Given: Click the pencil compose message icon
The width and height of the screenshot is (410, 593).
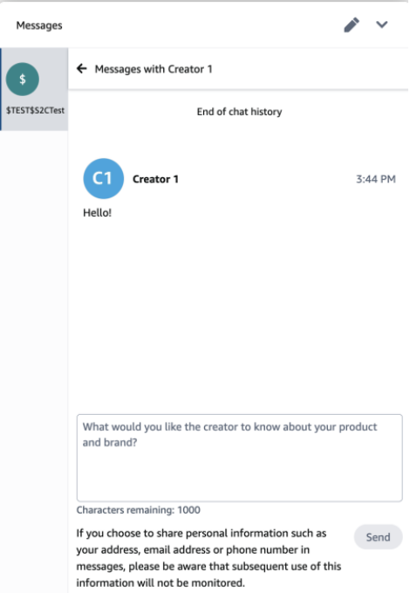Looking at the screenshot, I should coord(352,25).
